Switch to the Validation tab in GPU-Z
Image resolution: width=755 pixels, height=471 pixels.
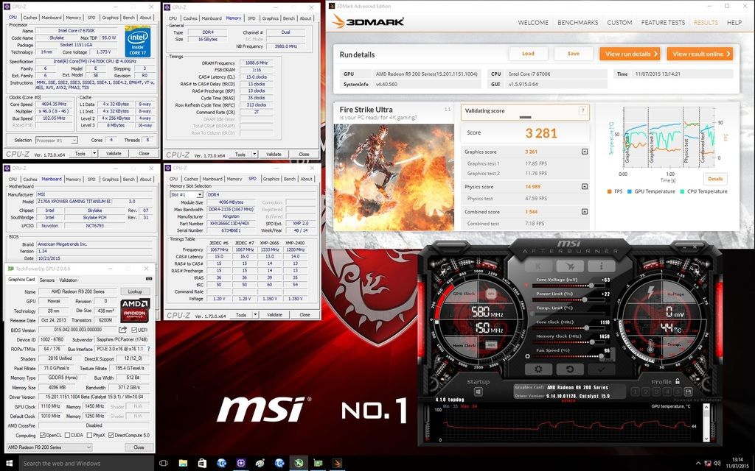tap(68, 280)
